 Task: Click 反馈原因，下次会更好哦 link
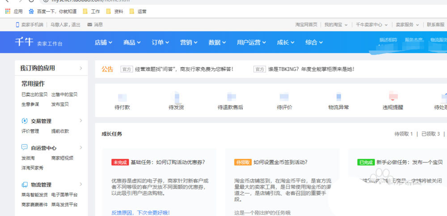(140, 212)
